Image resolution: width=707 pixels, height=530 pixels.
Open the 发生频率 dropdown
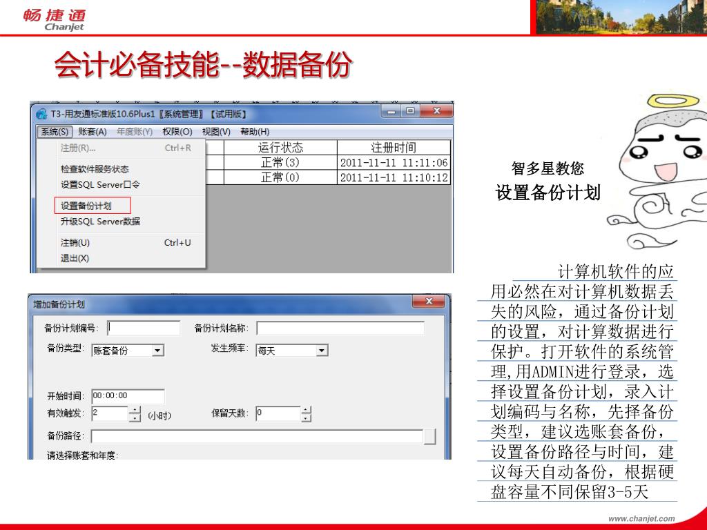point(322,350)
